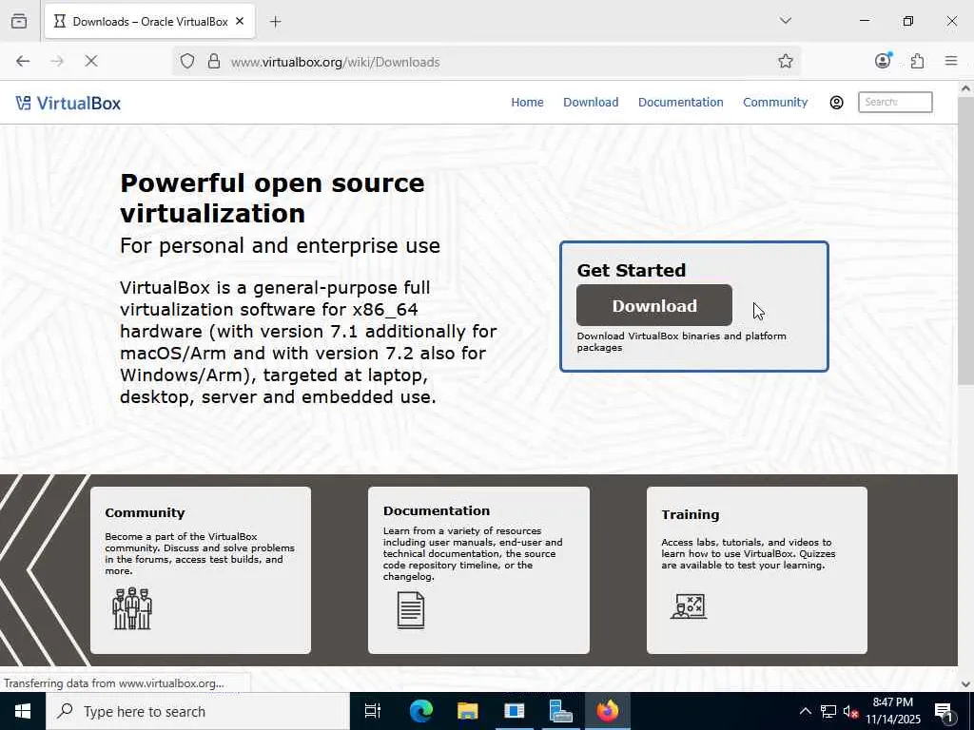Launch Microsoft Edge from taskbar

click(420, 711)
